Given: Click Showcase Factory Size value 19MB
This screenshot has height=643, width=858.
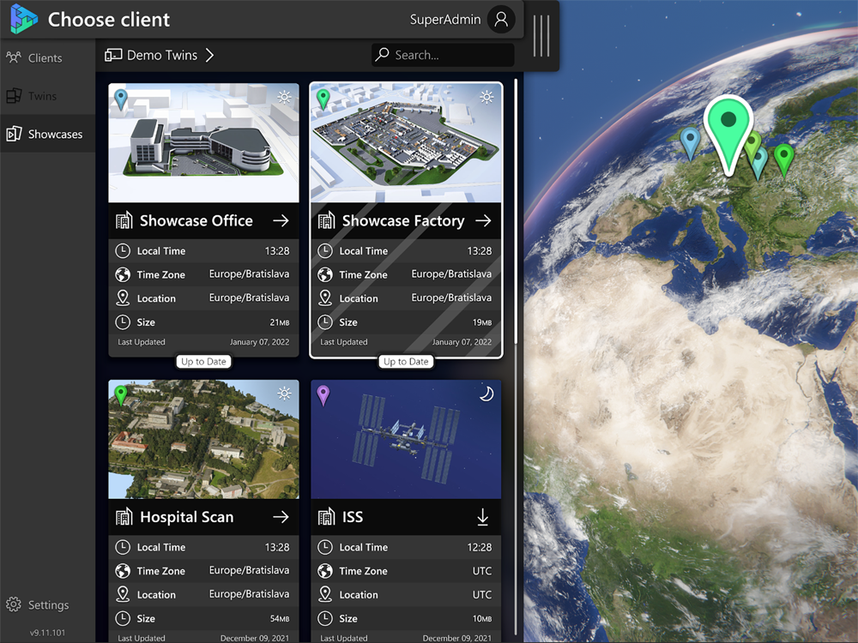Looking at the screenshot, I should click(x=482, y=322).
